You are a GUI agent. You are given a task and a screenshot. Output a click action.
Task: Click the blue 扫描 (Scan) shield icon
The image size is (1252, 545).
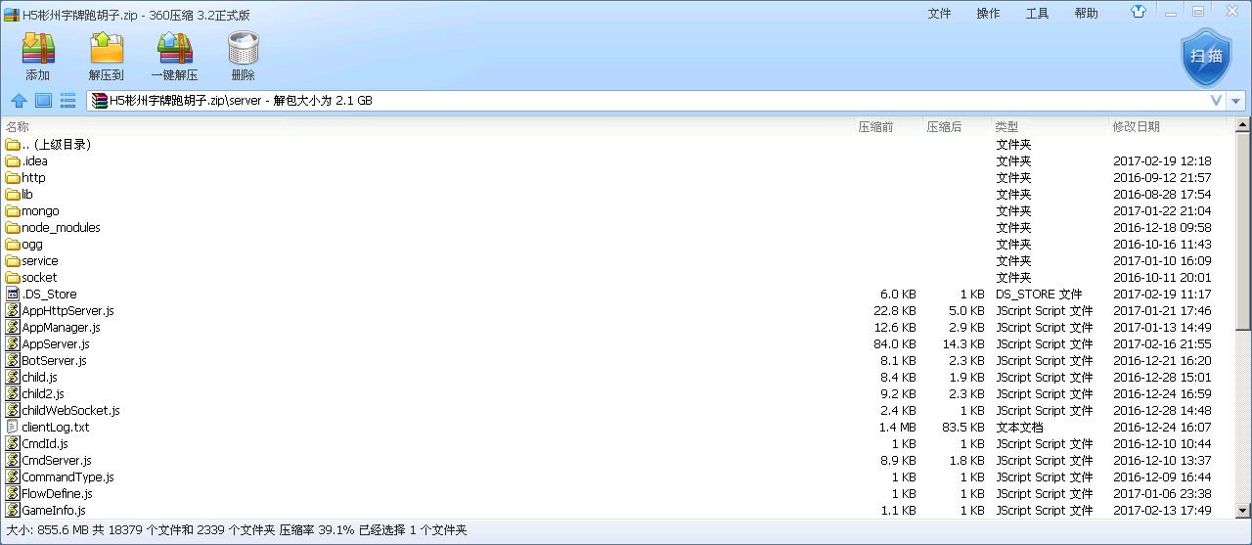(1205, 56)
